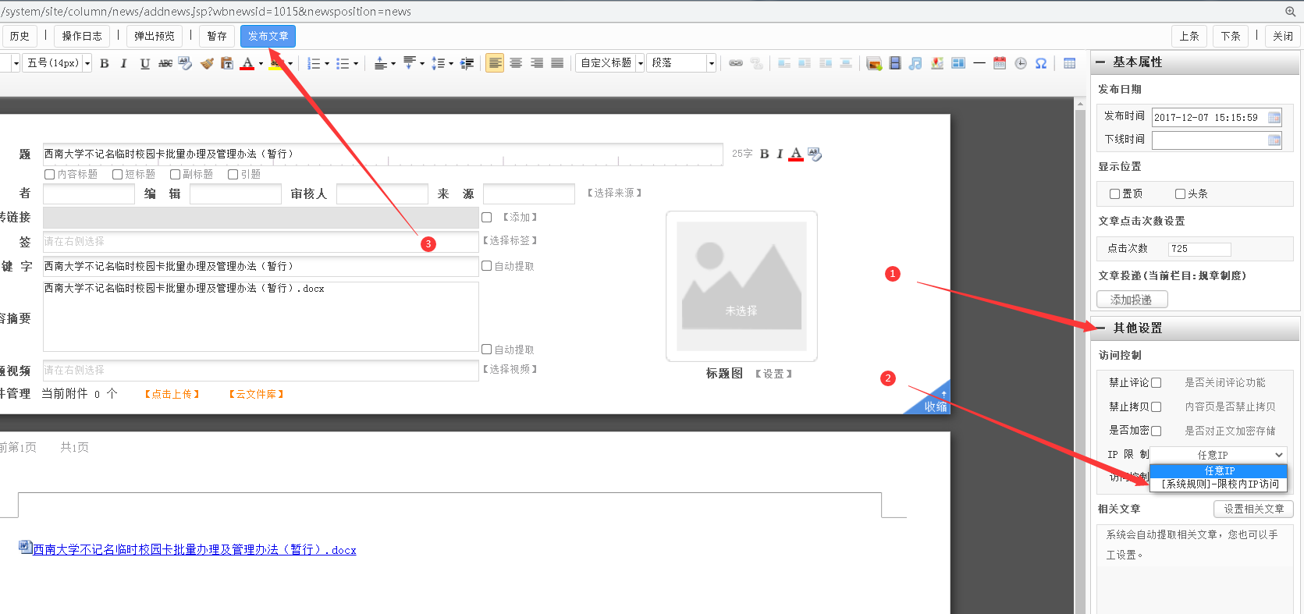Insert hyperlink with the chain icon

tap(735, 63)
